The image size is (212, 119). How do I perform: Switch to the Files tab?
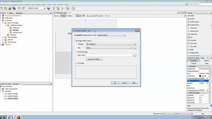coord(11,13)
